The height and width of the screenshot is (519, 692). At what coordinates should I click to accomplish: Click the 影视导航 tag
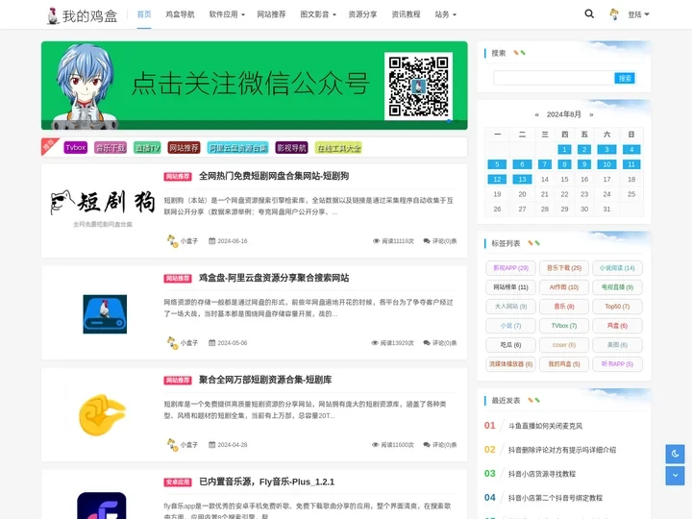point(292,147)
